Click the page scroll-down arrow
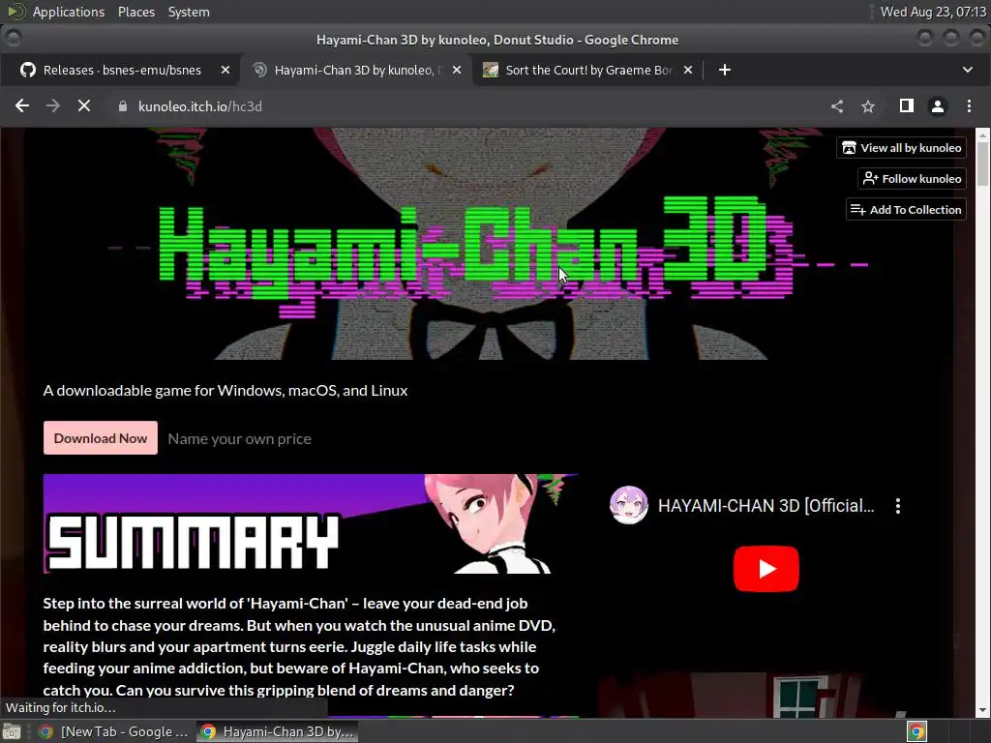Screen dimensions: 991x743 (x=983, y=710)
